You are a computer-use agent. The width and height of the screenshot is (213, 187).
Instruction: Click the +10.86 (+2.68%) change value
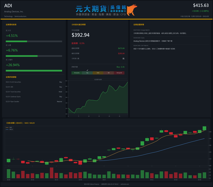coord(200,11)
